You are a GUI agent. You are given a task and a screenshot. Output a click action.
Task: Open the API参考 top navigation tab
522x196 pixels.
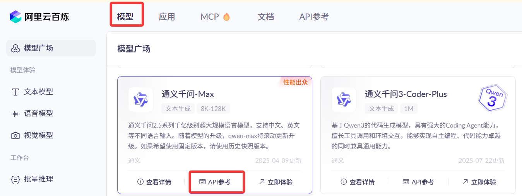pos(314,17)
